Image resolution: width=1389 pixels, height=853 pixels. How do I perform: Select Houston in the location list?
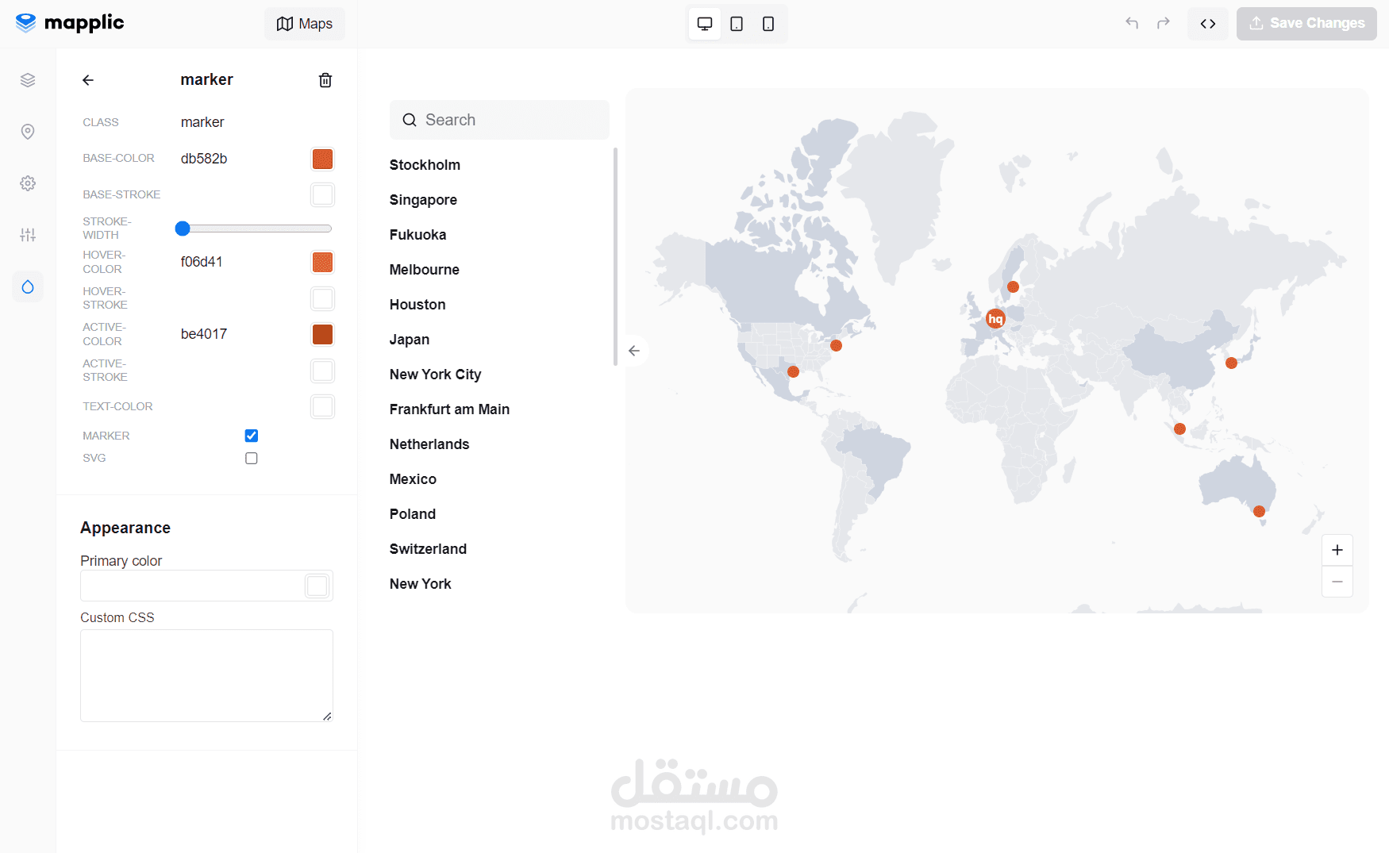point(417,305)
